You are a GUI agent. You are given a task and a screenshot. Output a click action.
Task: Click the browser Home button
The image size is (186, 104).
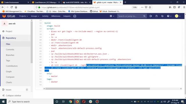[x=16, y=7]
